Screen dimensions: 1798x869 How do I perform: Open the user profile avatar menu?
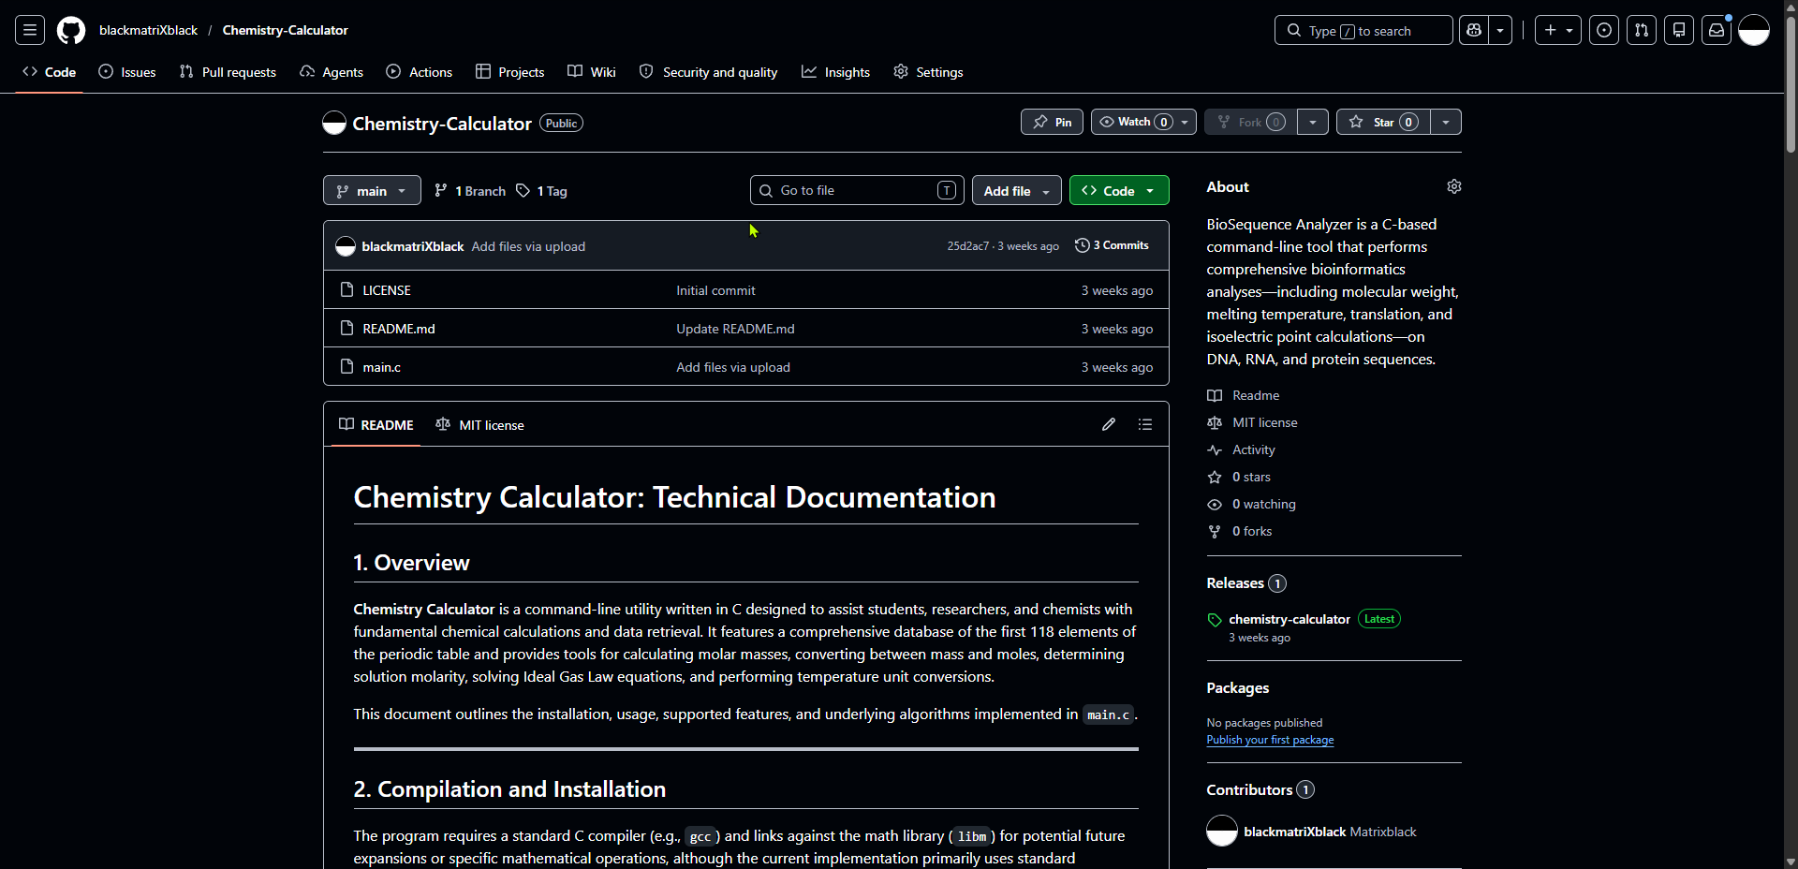click(1754, 30)
